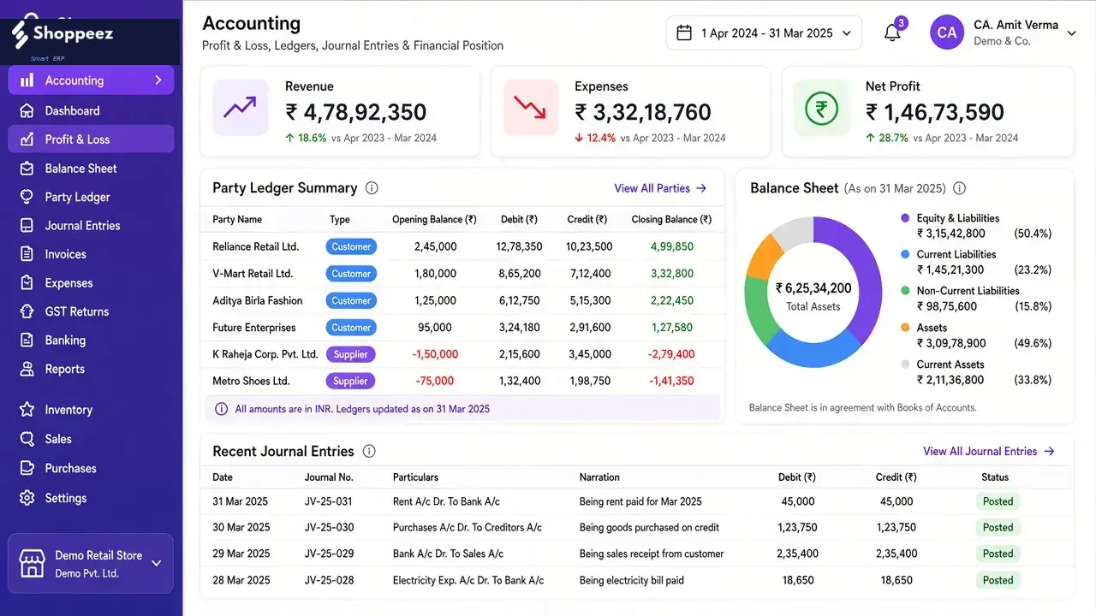
Task: Open the Balance Sheet page
Action: click(x=91, y=169)
